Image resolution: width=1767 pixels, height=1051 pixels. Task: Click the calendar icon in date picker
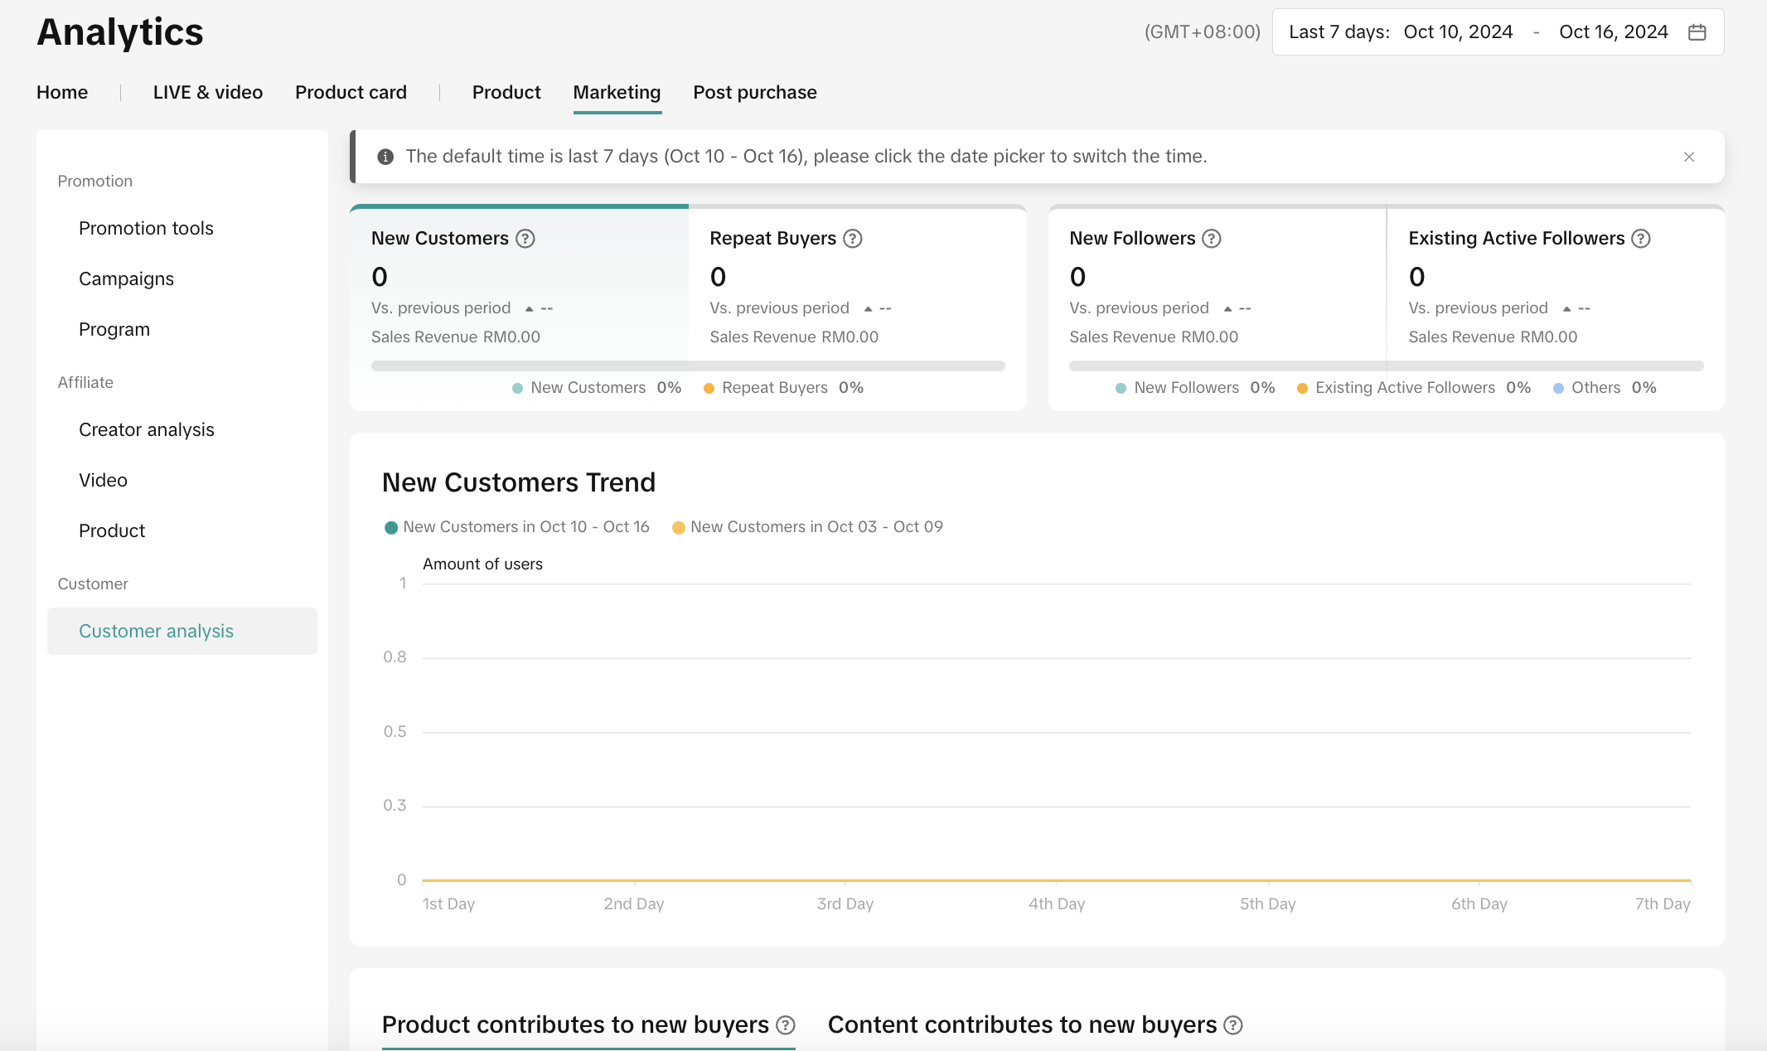[1697, 32]
